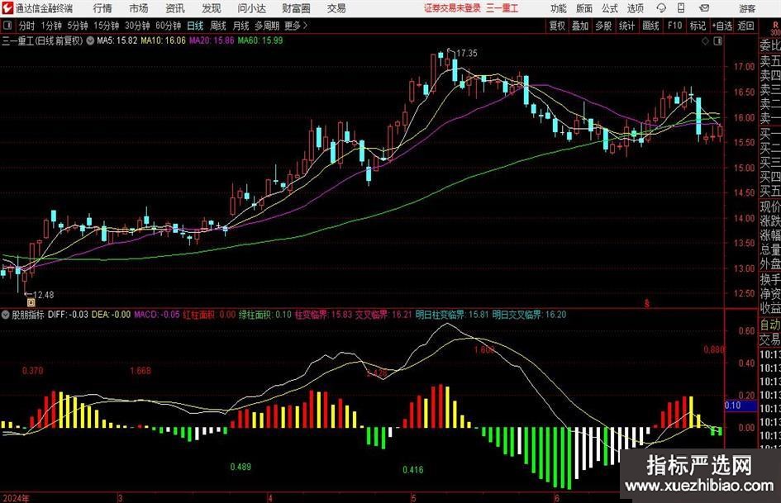Click the MA5: 15.82 indicator value
This screenshot has width=781, height=503.
tap(117, 40)
